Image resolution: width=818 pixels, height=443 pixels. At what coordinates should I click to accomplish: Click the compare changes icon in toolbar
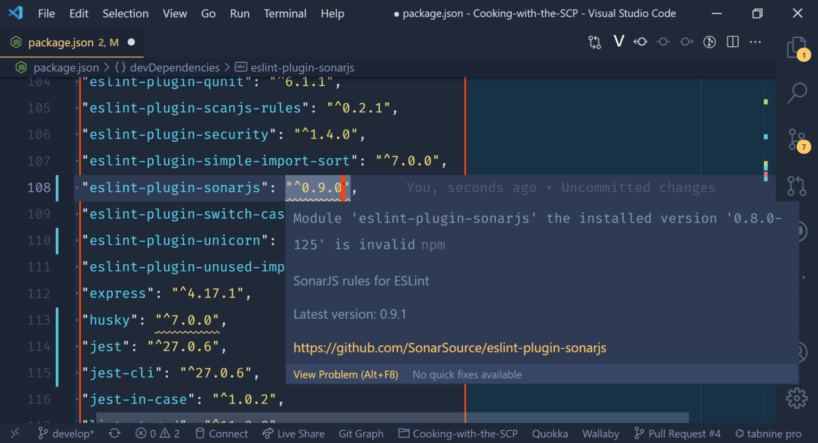[595, 42]
